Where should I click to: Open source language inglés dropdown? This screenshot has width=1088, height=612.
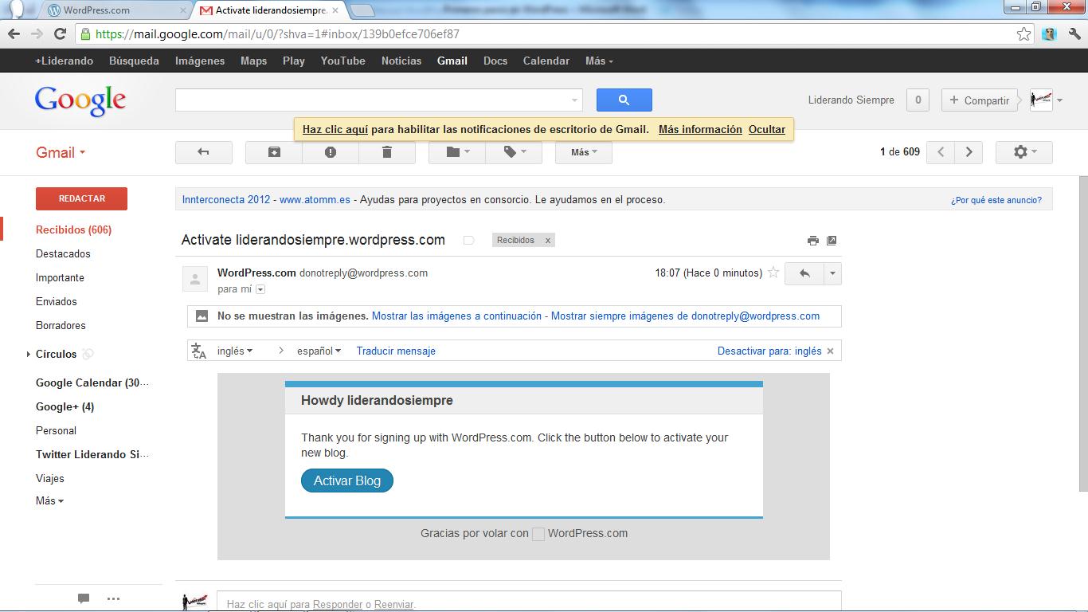(x=235, y=351)
